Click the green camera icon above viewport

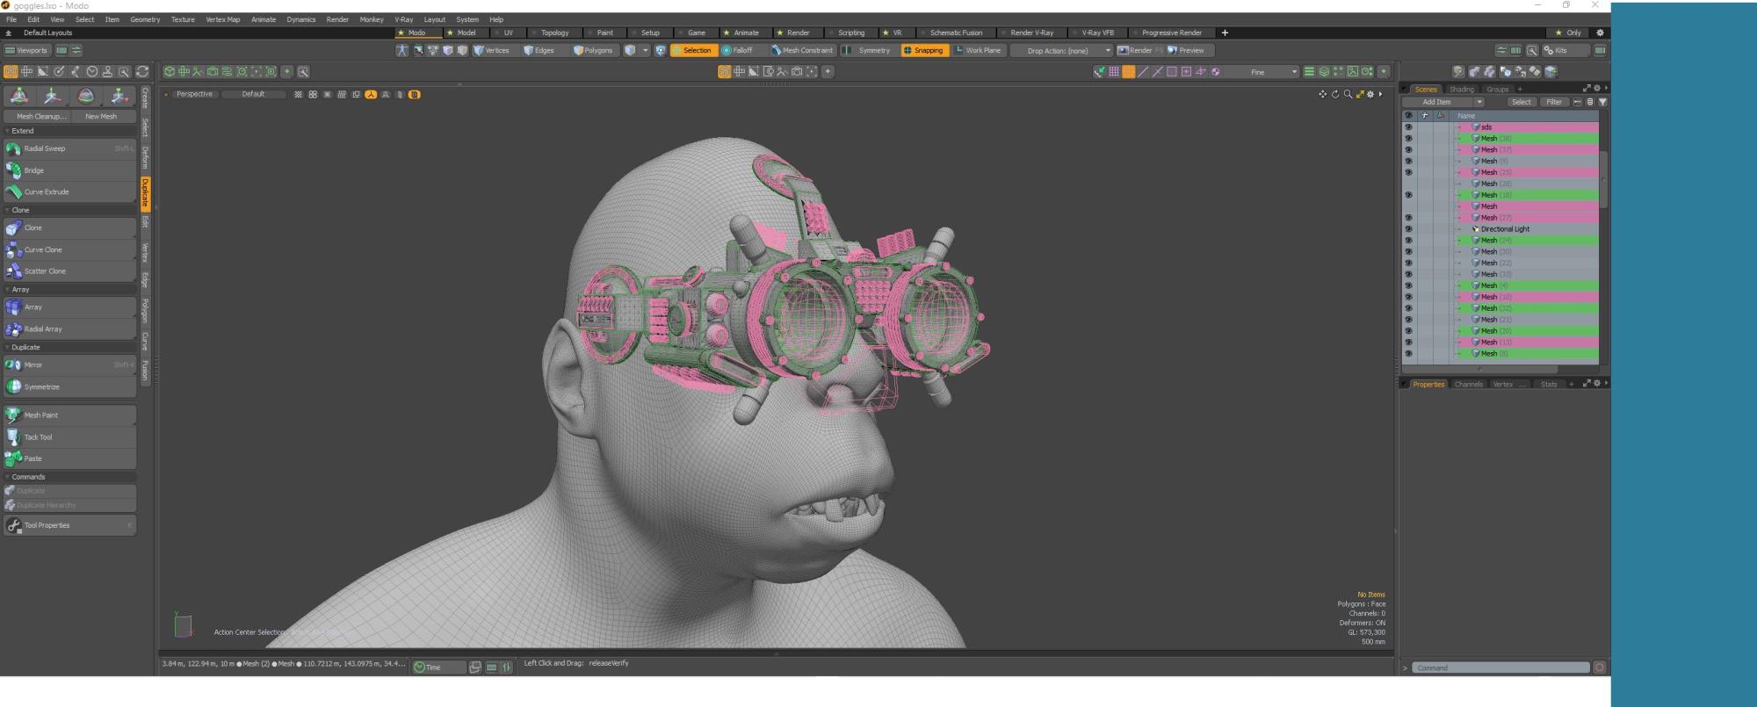pyautogui.click(x=212, y=72)
